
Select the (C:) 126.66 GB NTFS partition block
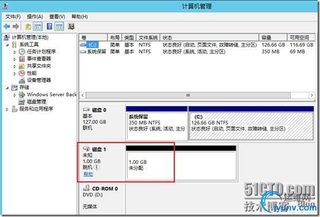pos(251,123)
